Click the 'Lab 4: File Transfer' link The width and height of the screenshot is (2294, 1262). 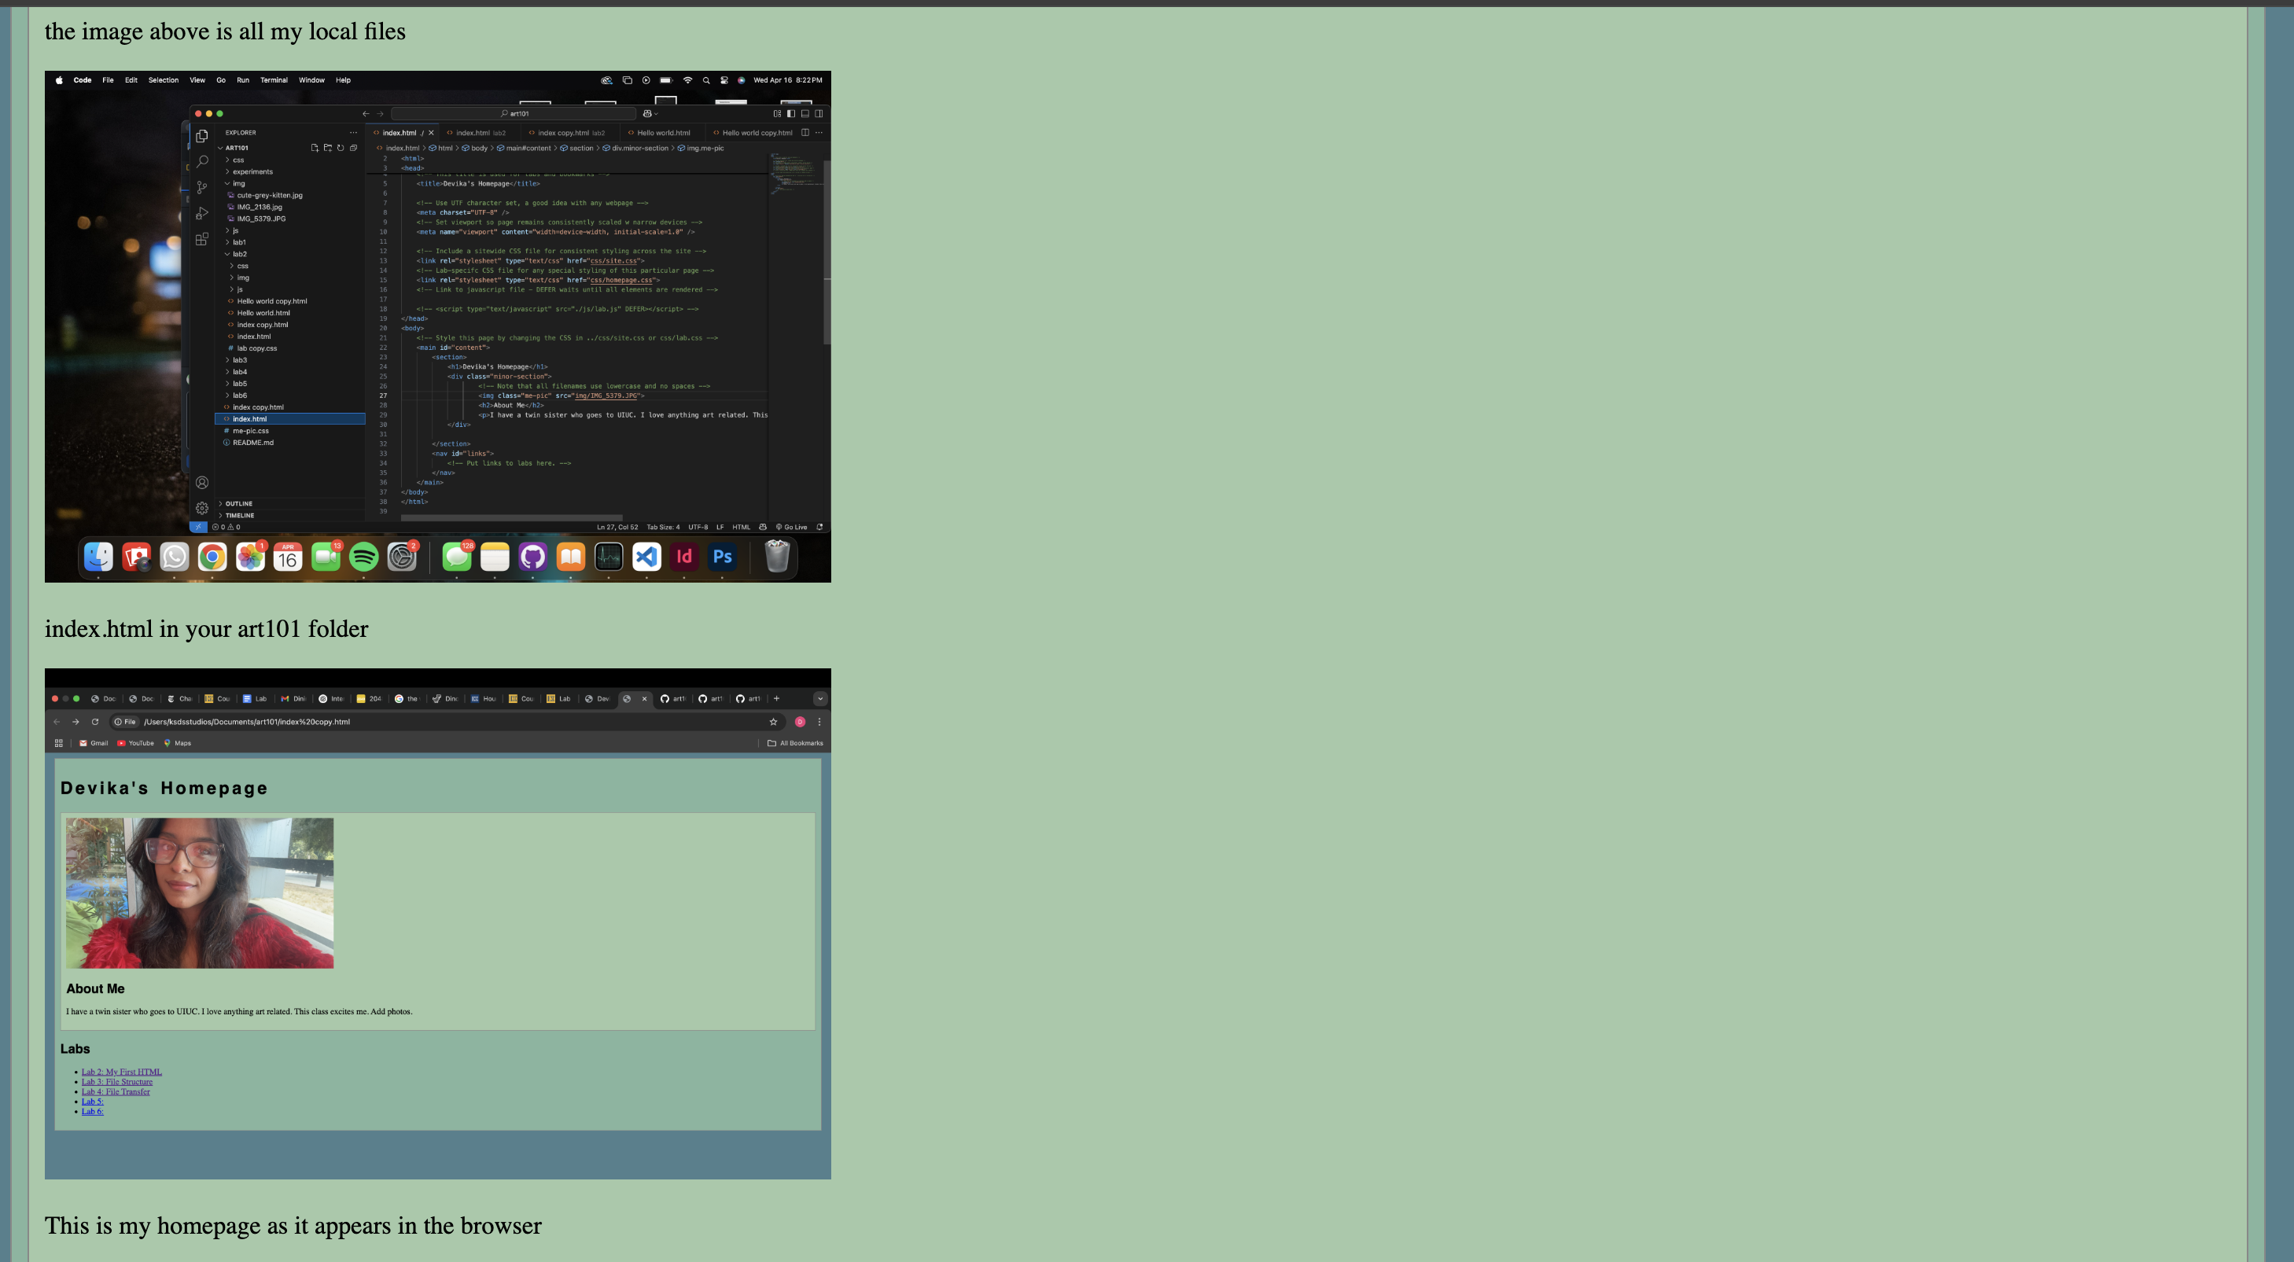[x=116, y=1091]
